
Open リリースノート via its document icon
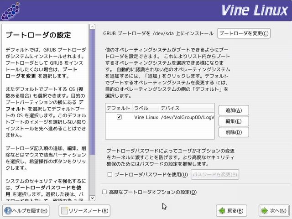click(x=65, y=210)
